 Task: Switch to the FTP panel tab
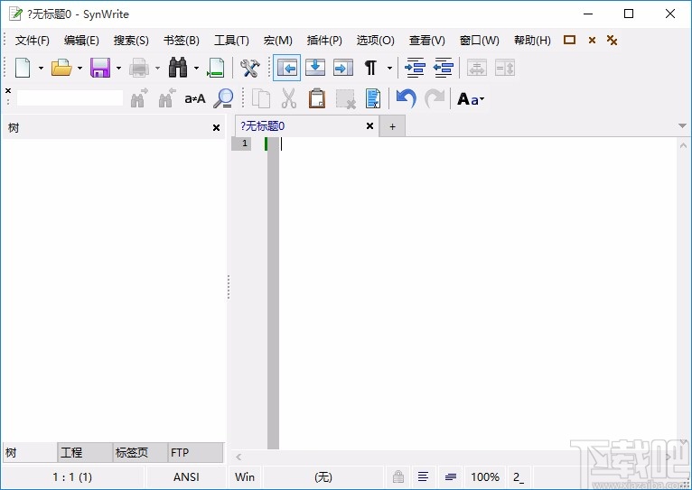[x=195, y=452]
